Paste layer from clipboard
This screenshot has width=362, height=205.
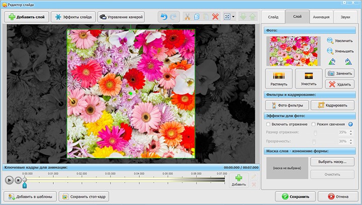click(206, 17)
